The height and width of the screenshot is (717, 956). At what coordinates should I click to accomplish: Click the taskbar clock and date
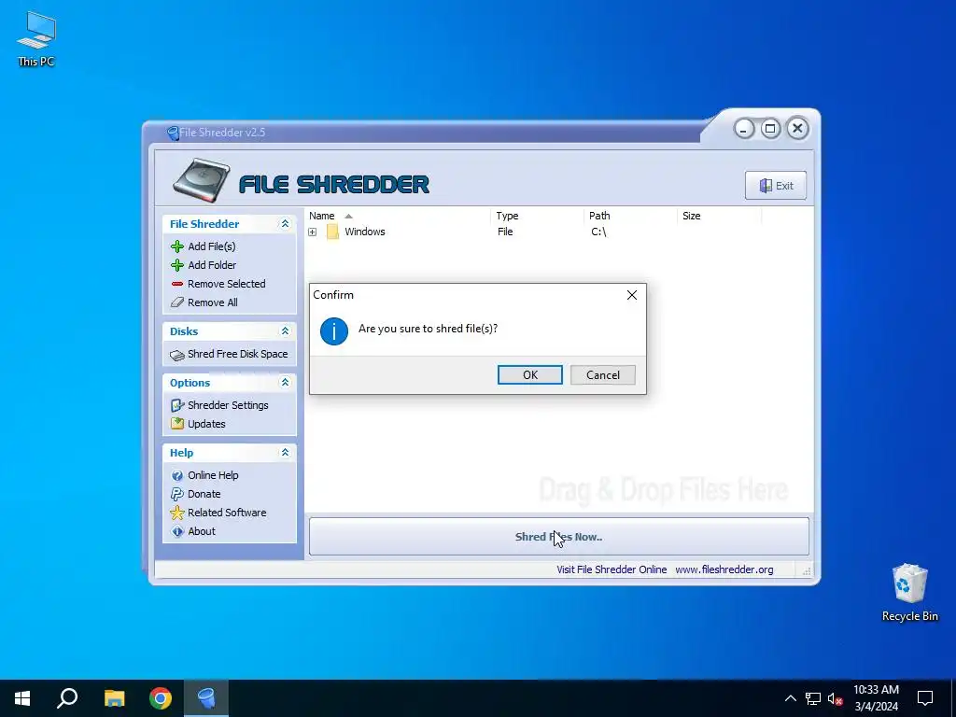pyautogui.click(x=876, y=698)
